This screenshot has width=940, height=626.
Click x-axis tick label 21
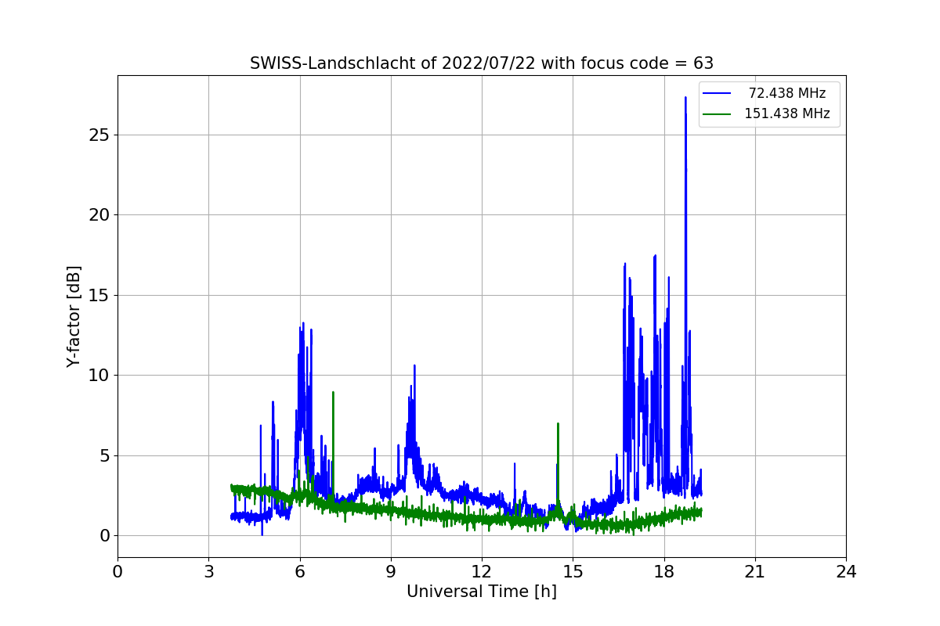755,572
